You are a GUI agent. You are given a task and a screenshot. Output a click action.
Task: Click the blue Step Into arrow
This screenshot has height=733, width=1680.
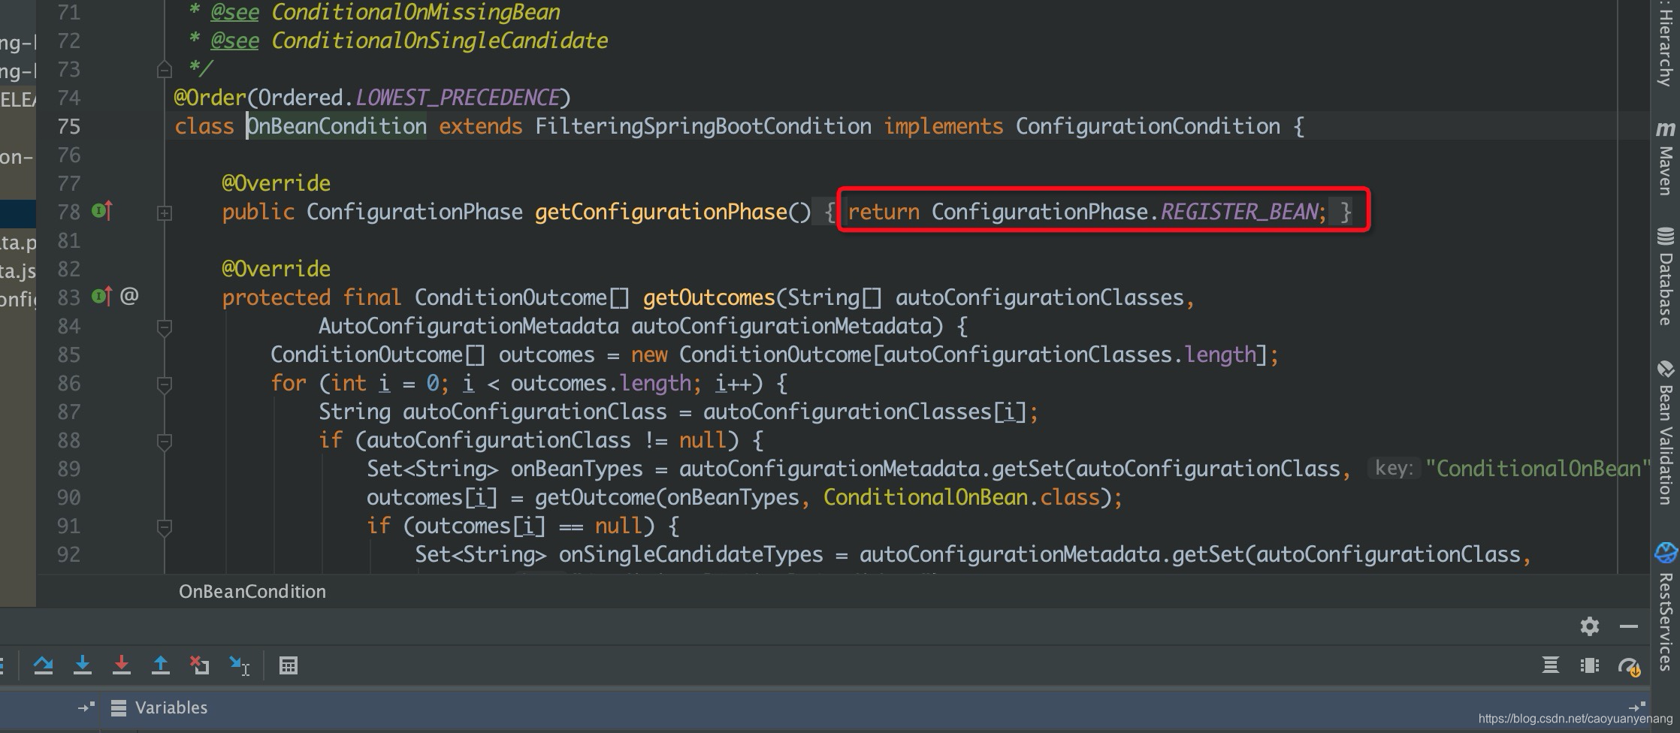(x=83, y=665)
